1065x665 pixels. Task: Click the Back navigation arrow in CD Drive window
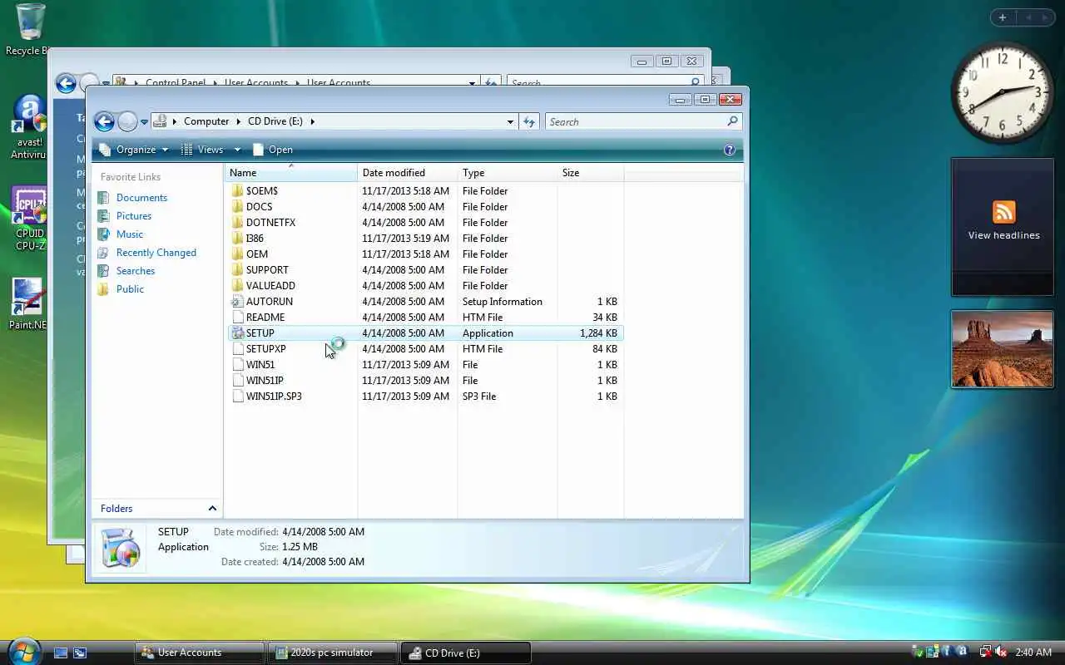[x=104, y=121]
